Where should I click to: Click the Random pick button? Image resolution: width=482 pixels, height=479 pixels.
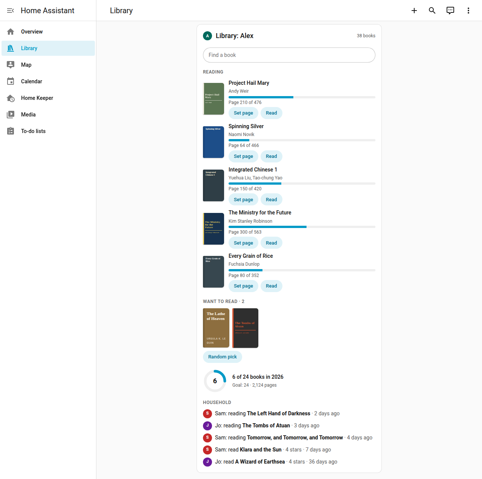(x=223, y=357)
